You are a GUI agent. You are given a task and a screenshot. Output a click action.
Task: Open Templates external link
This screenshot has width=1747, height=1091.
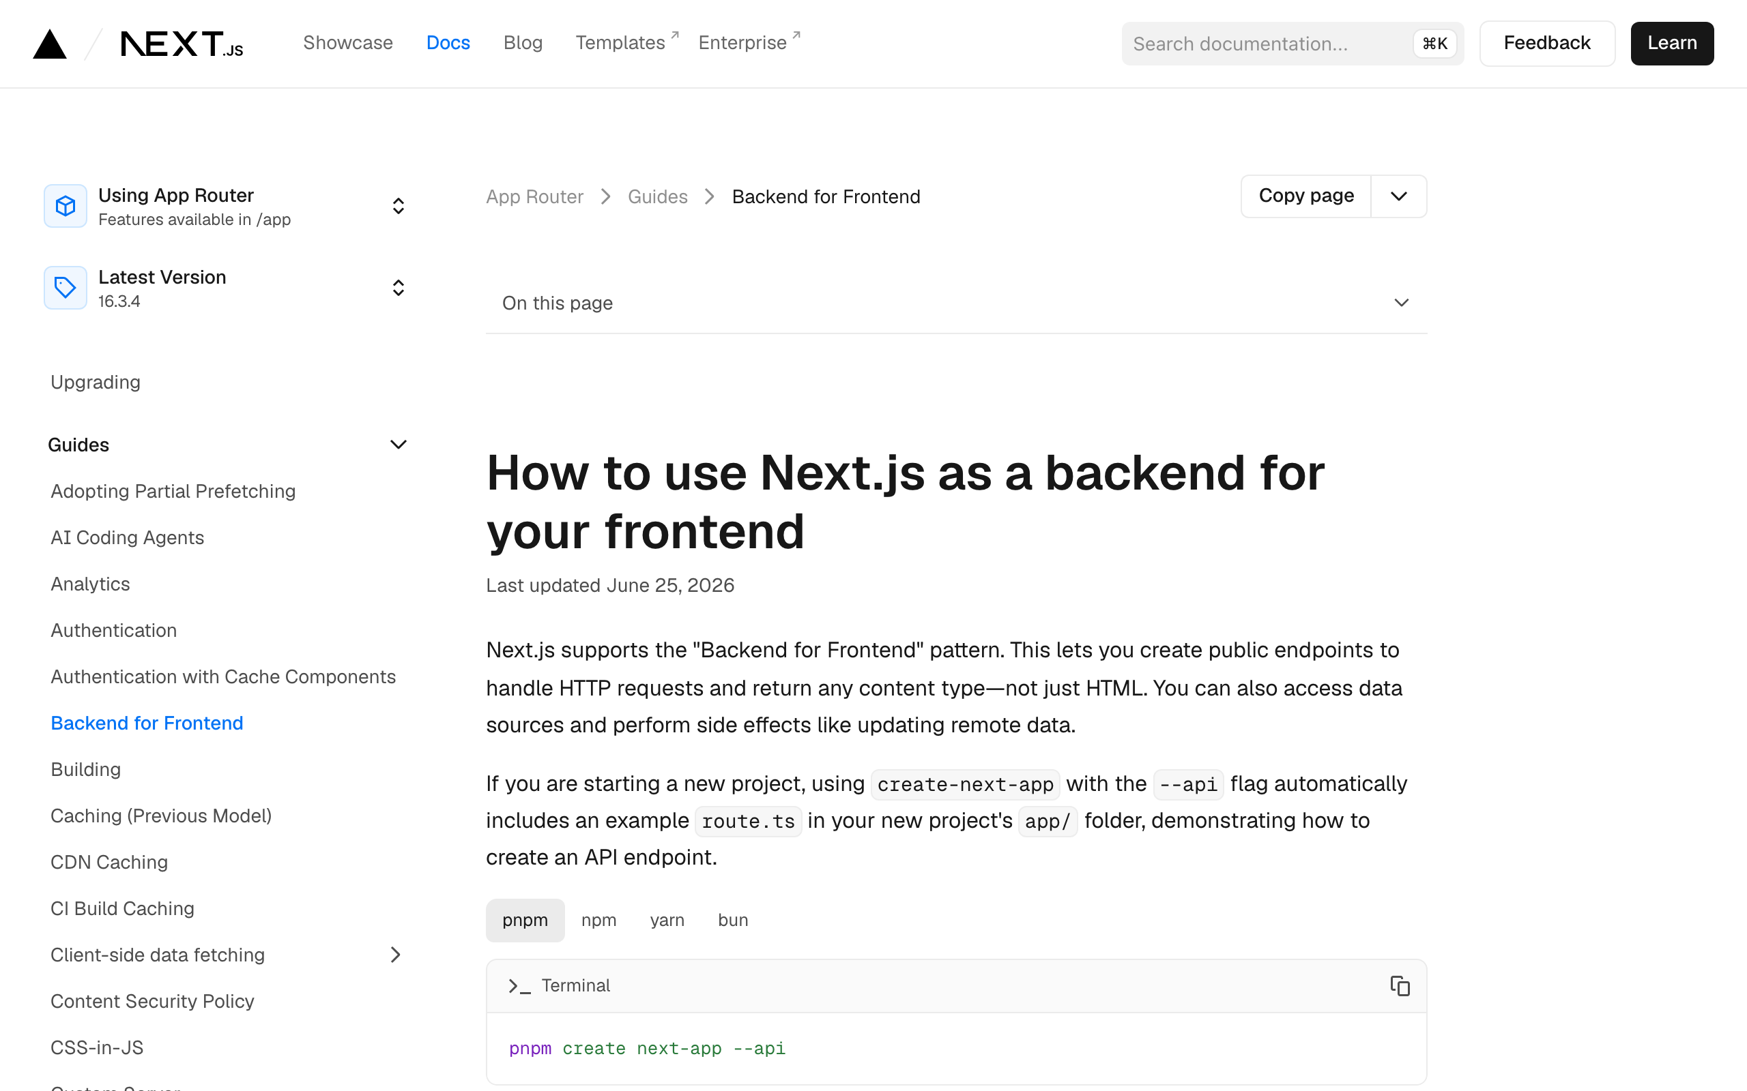pyautogui.click(x=626, y=42)
